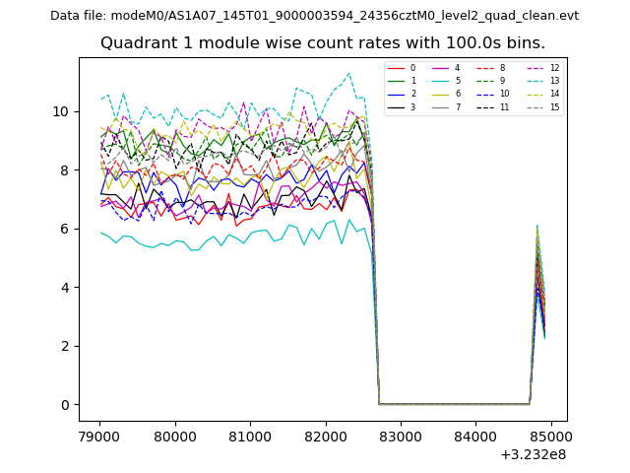This screenshot has width=630, height=473.
Task: Click the y-axis tick label 10
Action: [62, 111]
